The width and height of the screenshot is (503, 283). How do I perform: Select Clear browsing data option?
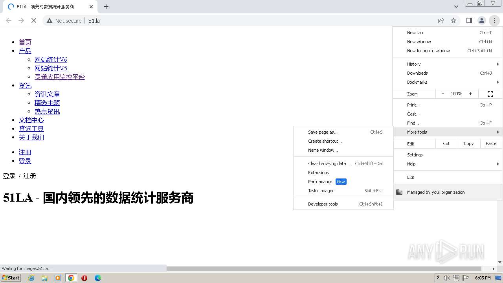coord(343,164)
